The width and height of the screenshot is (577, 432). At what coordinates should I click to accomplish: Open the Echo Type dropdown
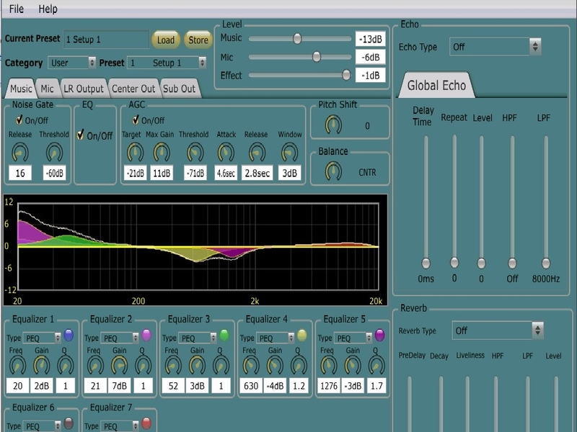(495, 47)
